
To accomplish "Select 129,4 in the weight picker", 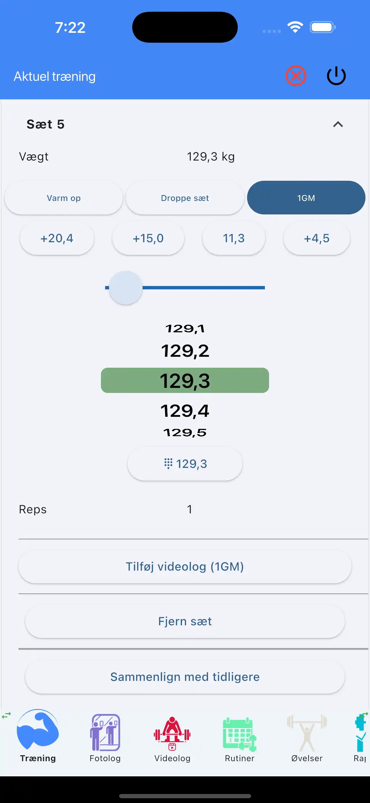I will 185,411.
